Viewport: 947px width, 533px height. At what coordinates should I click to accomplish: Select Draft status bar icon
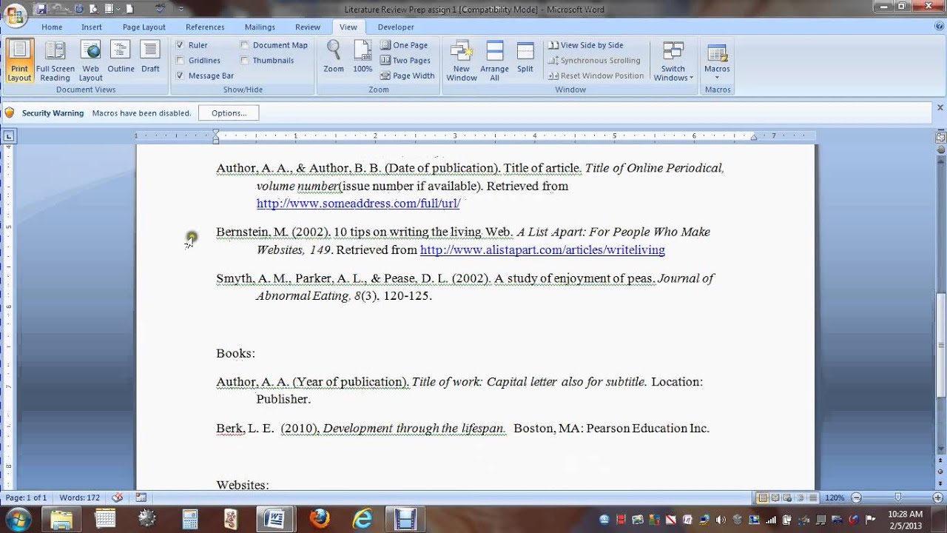pyautogui.click(x=812, y=498)
